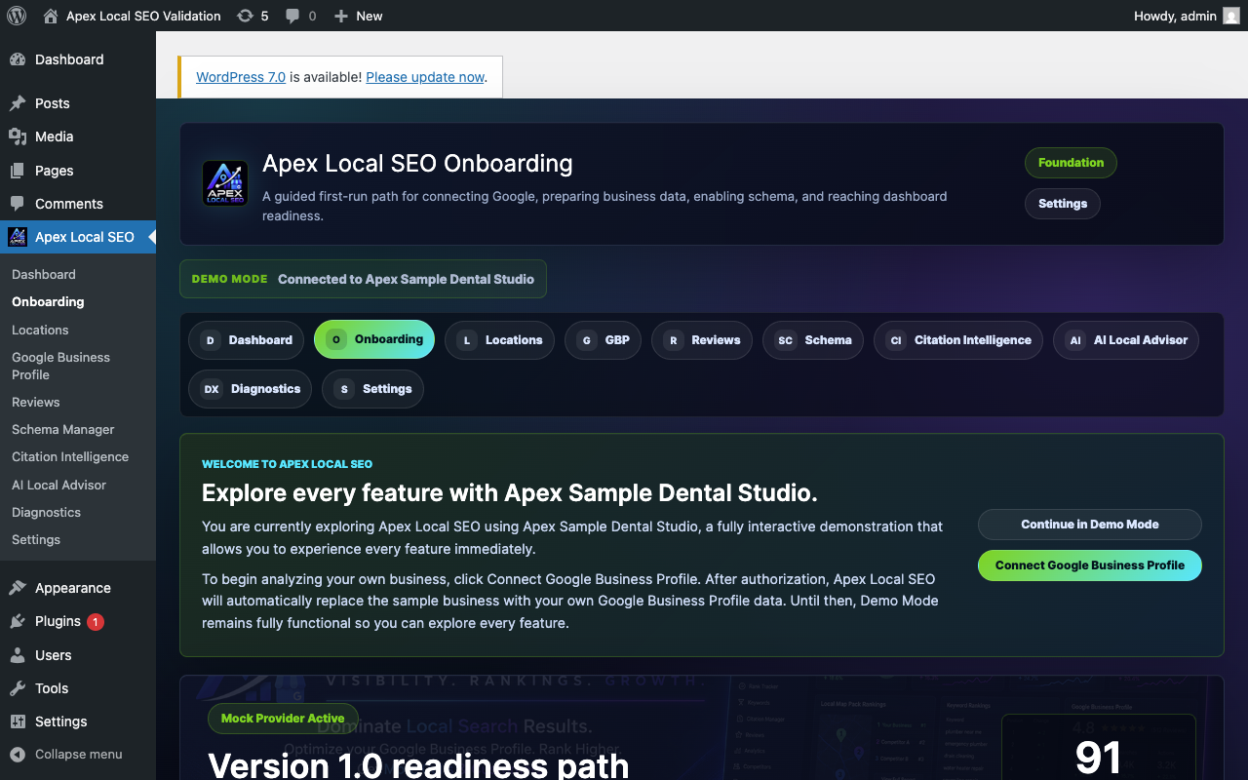This screenshot has height=780, width=1248.
Task: Click the Plugins plug icon
Action: pos(18,621)
